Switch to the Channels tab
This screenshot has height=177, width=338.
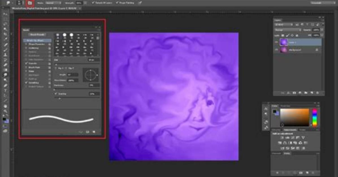tap(276, 154)
